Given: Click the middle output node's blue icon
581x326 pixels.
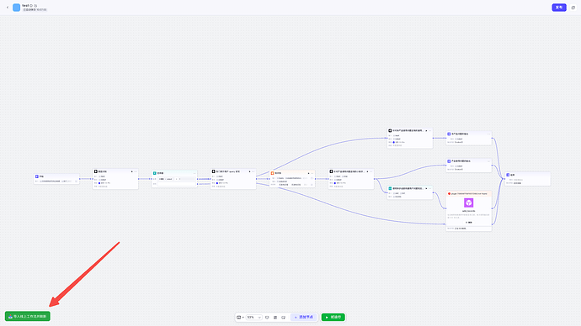Looking at the screenshot, I should tap(449, 161).
